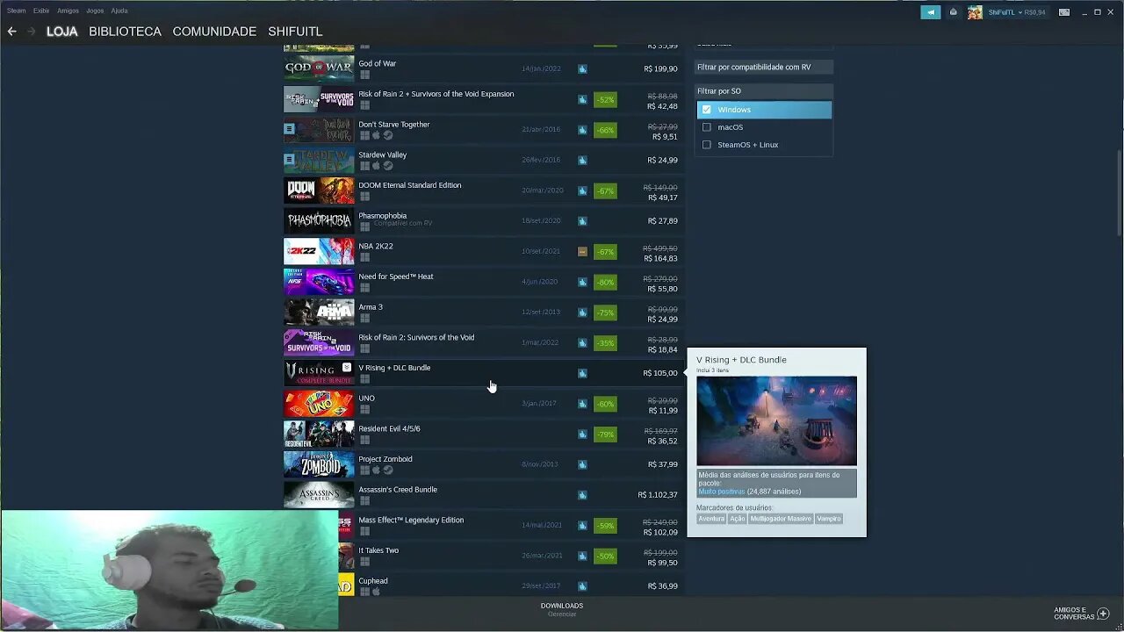The height and width of the screenshot is (632, 1124).
Task: Switch to the COMUNIDADE tab
Action: [x=214, y=31]
